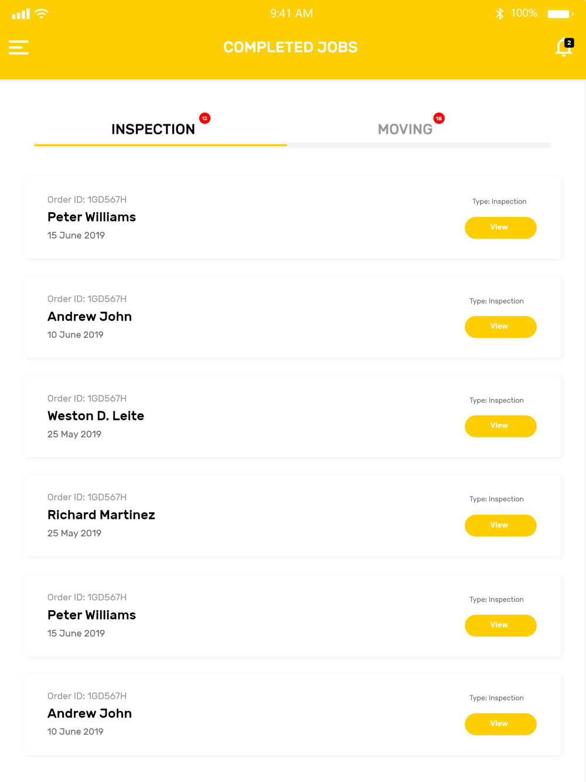
Task: Click the red badge on Moving tab
Action: (x=439, y=118)
